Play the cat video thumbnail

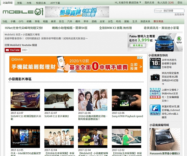tap(59, 100)
